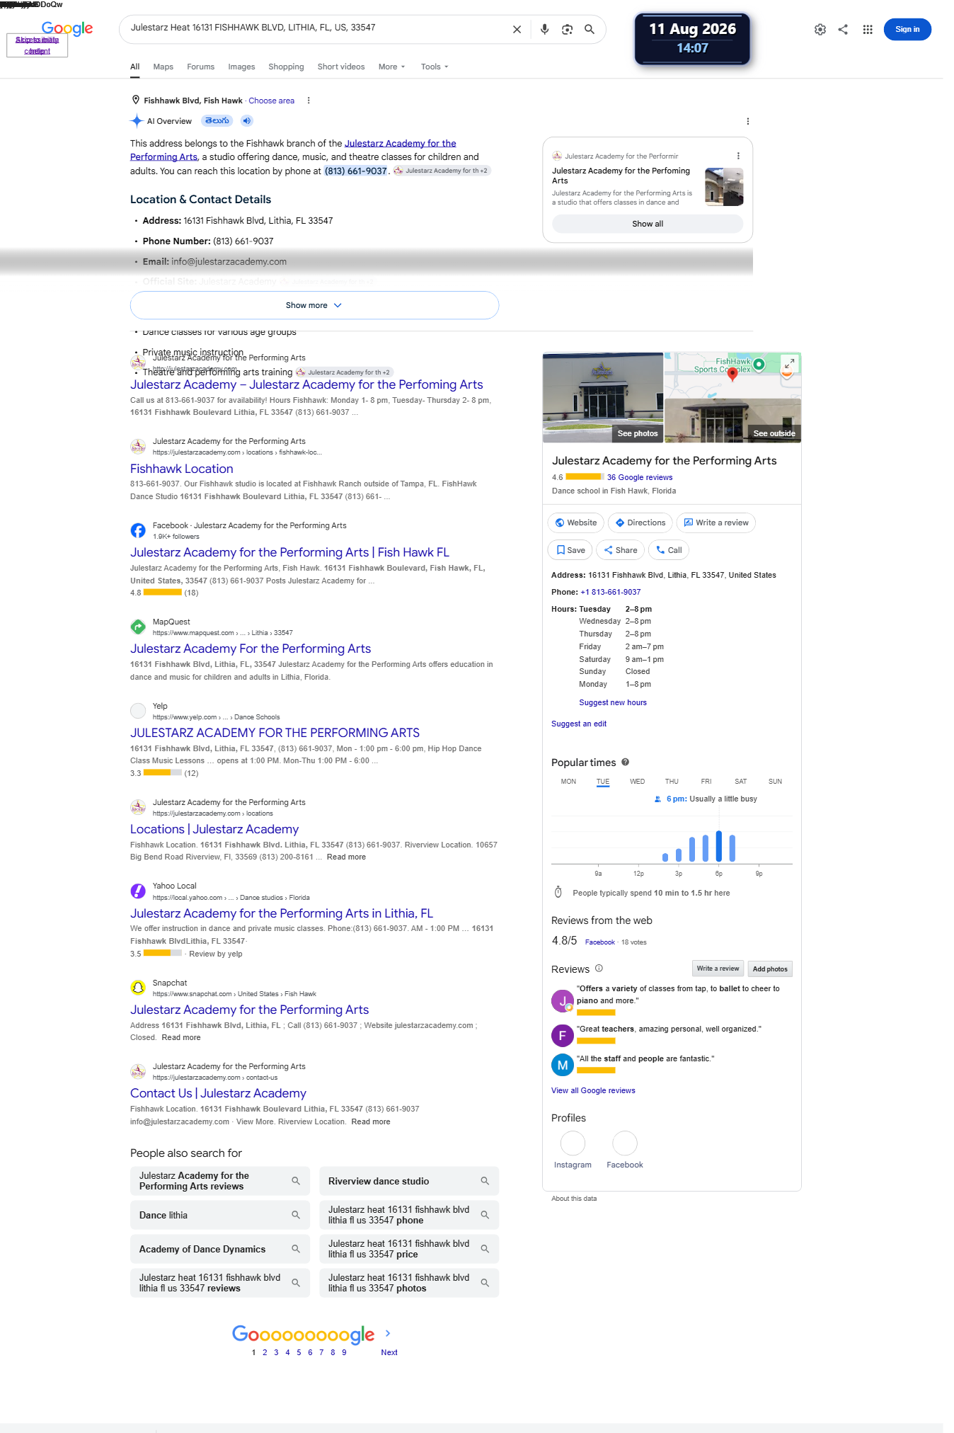This screenshot has width=954, height=1433.
Task: Open search by image (Lens)
Action: coord(567,30)
